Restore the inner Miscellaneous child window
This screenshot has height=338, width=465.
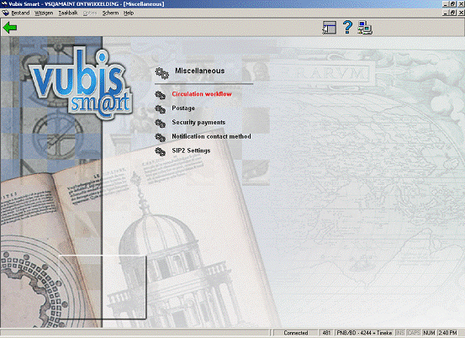pos(453,13)
